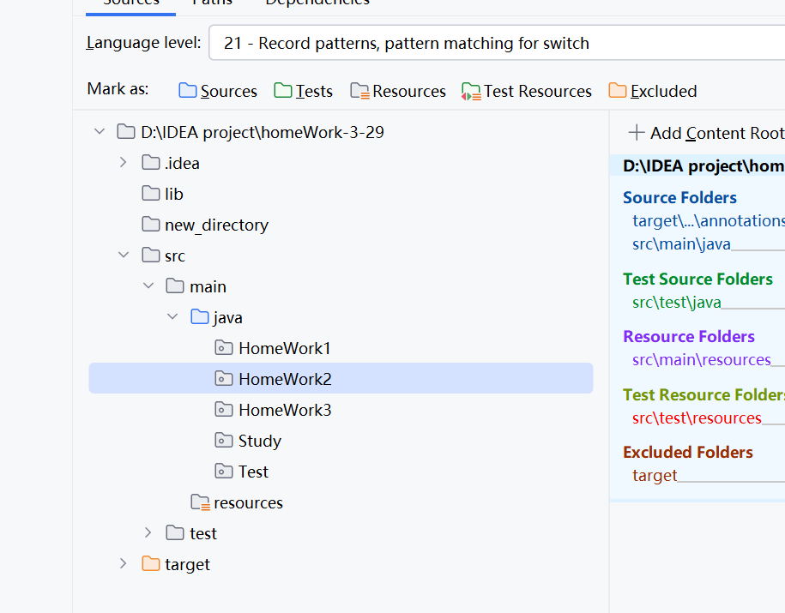Mark folder as Excluded
Screen dimensions: 785x613
pyautogui.click(x=653, y=91)
